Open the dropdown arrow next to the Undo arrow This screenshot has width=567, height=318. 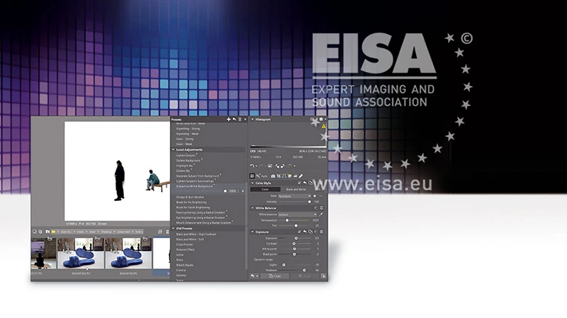point(257,166)
